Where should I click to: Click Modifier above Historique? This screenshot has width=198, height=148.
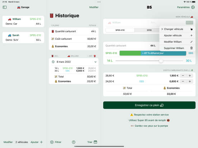[x=94, y=7]
